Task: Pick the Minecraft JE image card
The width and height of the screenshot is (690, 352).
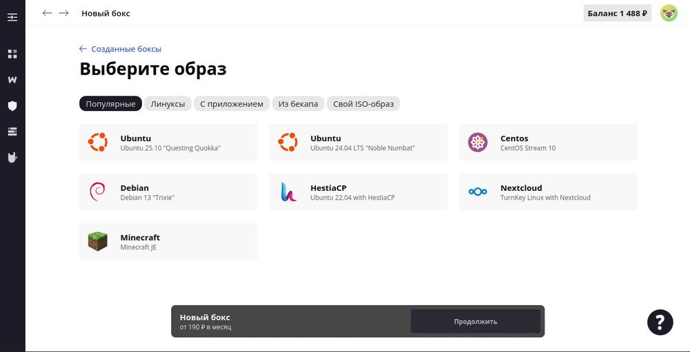Action: [168, 242]
